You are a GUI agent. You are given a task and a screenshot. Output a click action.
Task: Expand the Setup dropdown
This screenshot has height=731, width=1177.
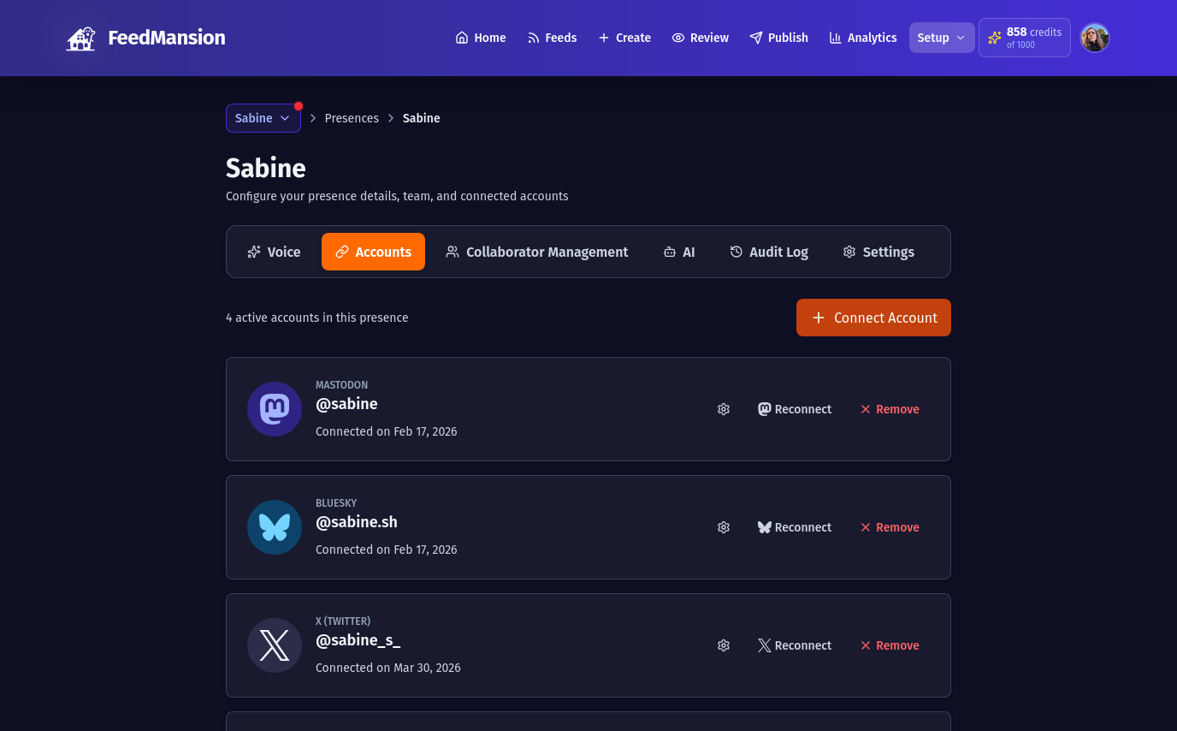(942, 38)
